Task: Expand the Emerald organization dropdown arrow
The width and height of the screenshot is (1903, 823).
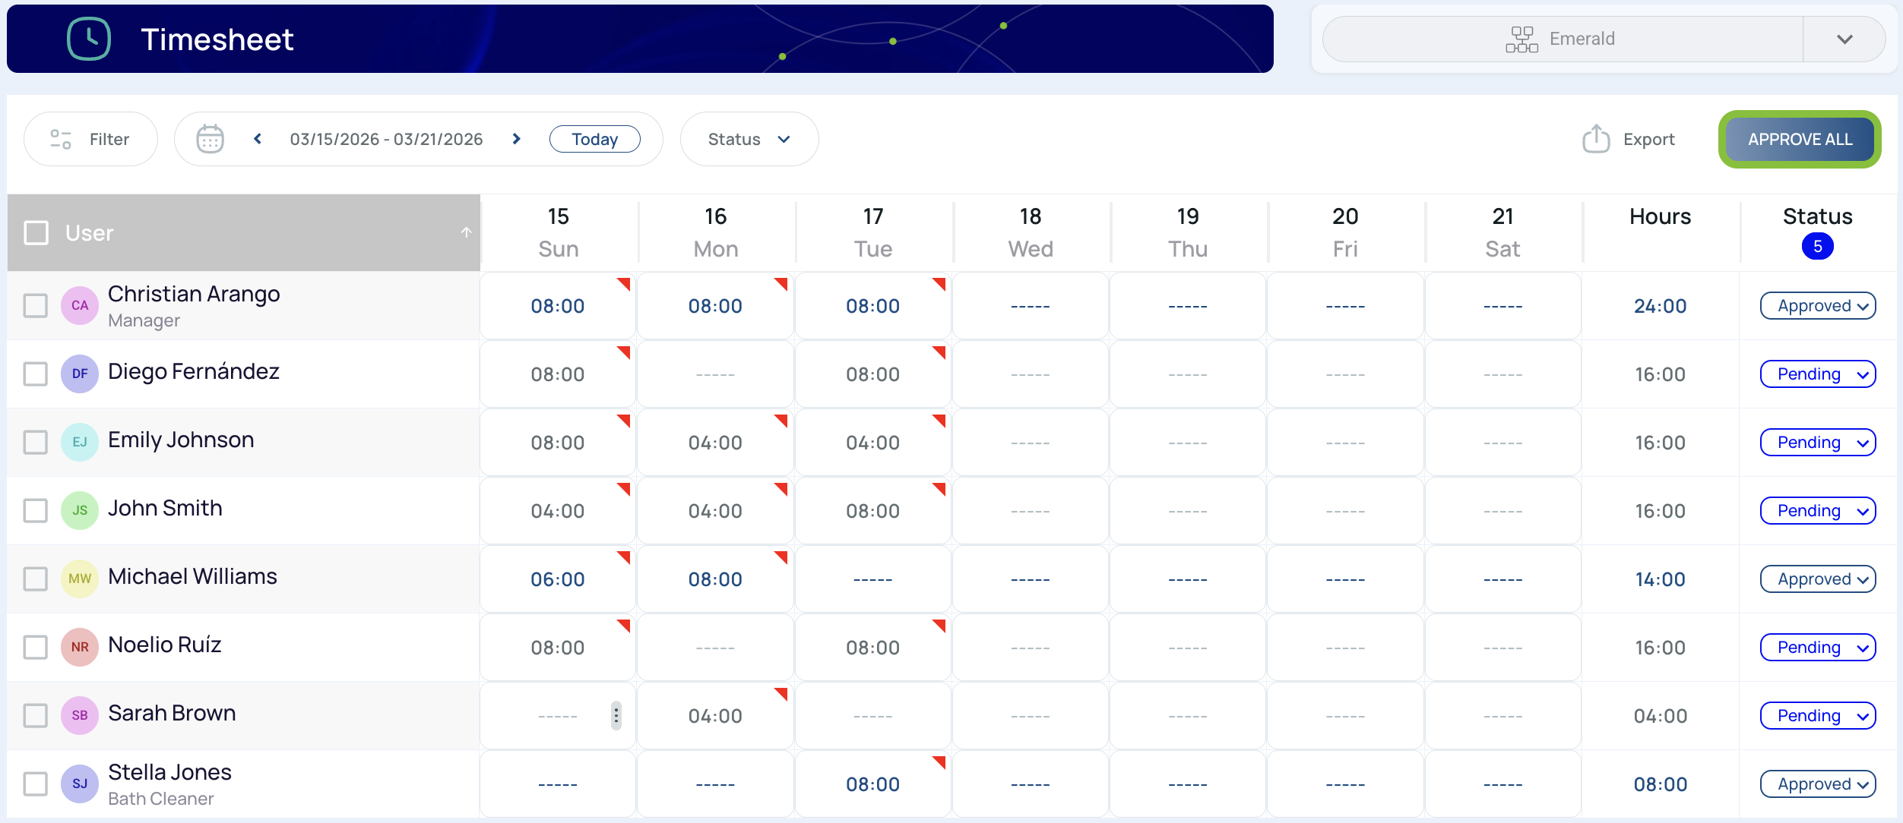Action: (x=1844, y=39)
